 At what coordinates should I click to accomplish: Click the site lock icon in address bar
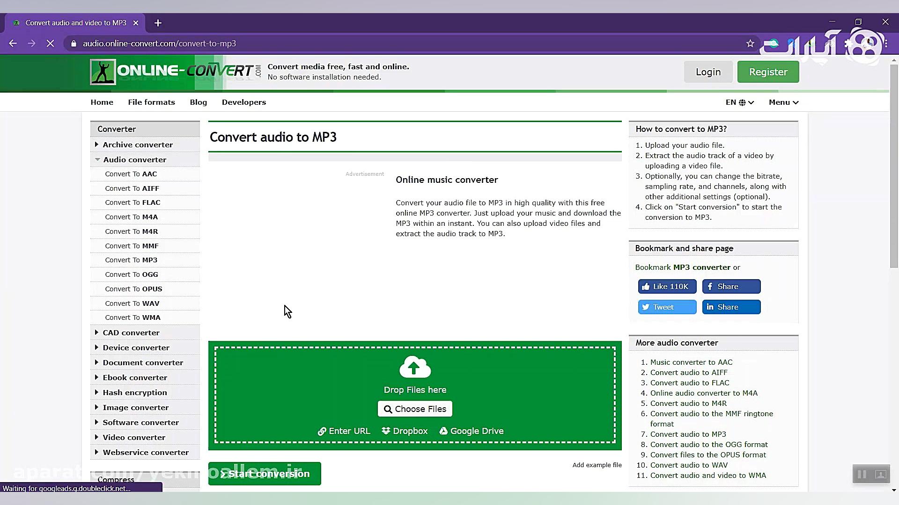tap(74, 43)
